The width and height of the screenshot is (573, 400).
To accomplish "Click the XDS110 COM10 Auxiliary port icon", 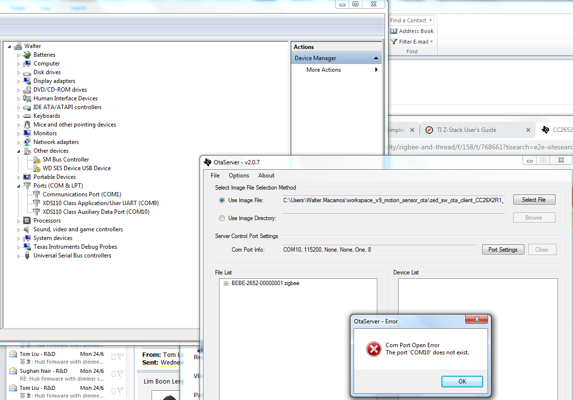I will (36, 212).
